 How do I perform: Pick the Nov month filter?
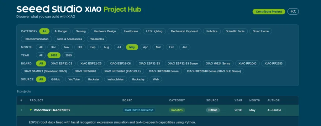click(67, 47)
